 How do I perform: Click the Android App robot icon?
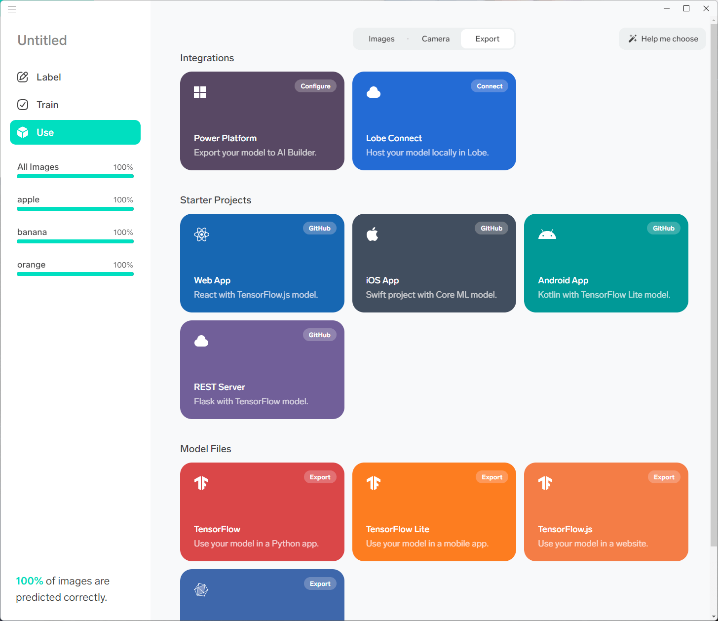tap(547, 234)
